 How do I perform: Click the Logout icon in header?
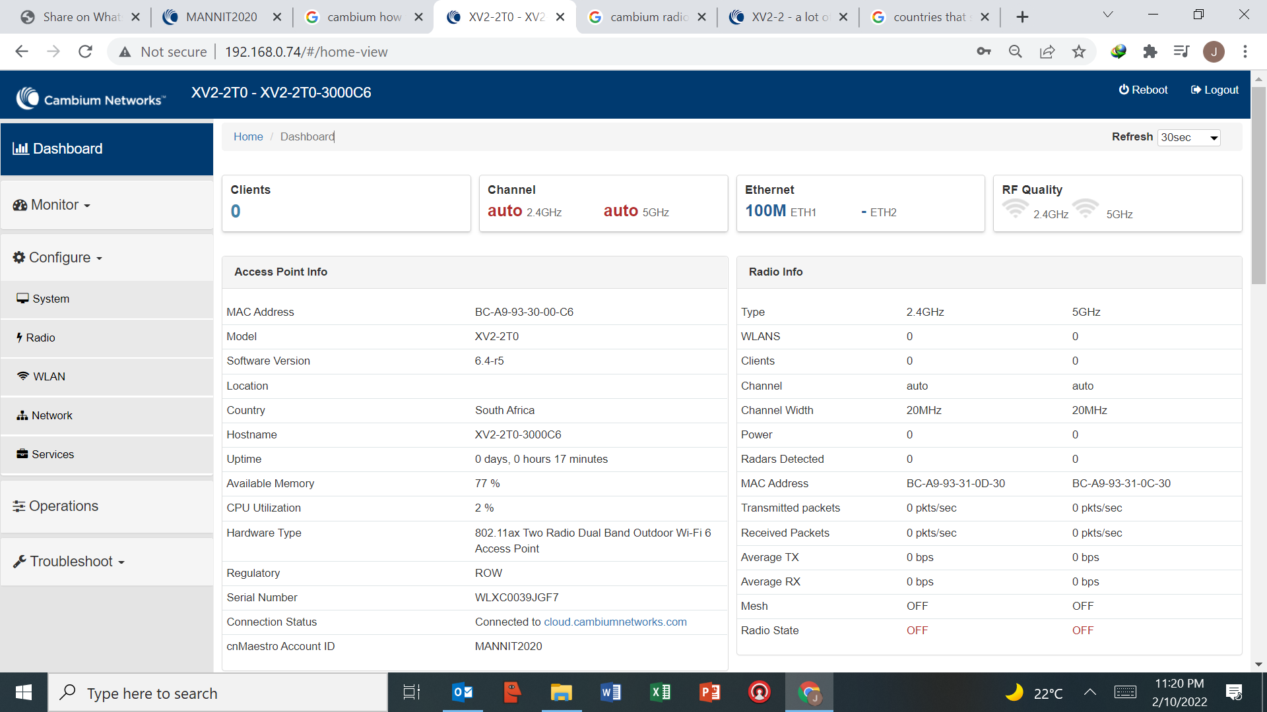pyautogui.click(x=1196, y=90)
